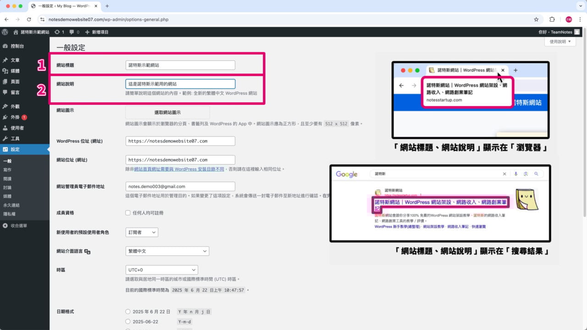587x330 pixels.
Task: Click the 網站標題 text field
Action: point(180,65)
